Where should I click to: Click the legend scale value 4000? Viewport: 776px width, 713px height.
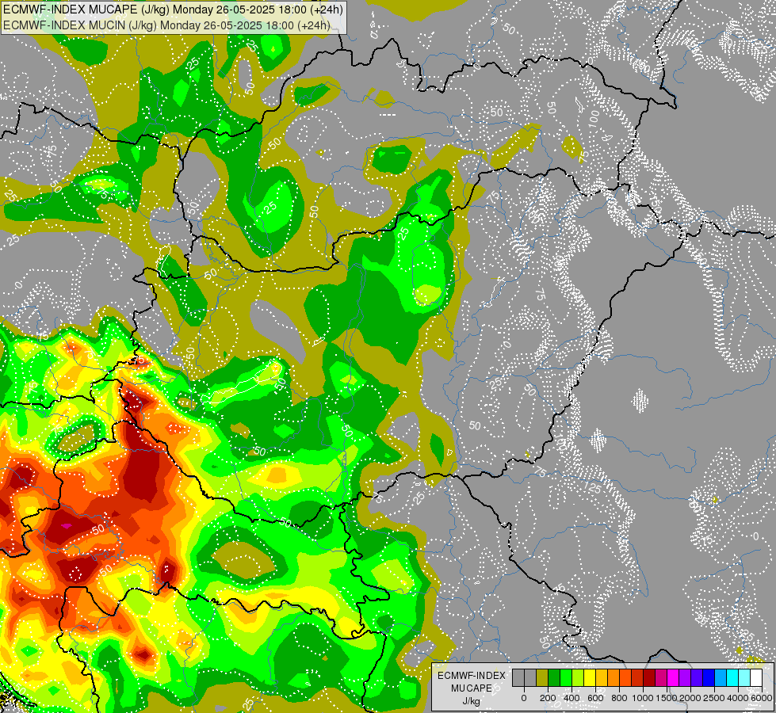738,698
